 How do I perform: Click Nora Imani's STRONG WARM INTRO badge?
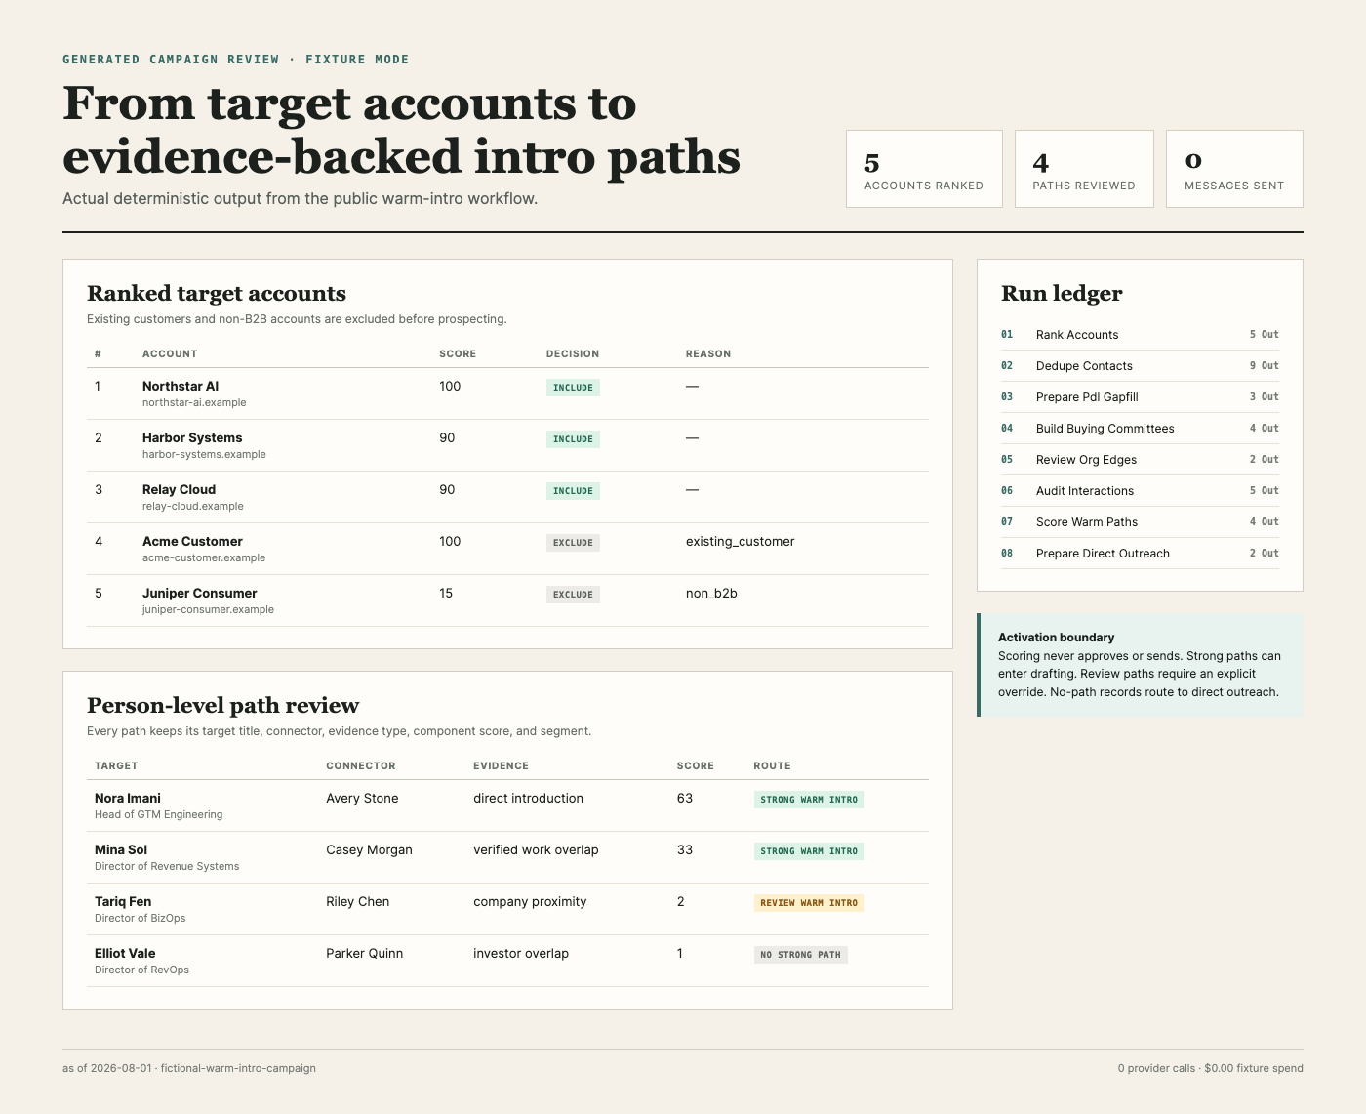(x=809, y=800)
